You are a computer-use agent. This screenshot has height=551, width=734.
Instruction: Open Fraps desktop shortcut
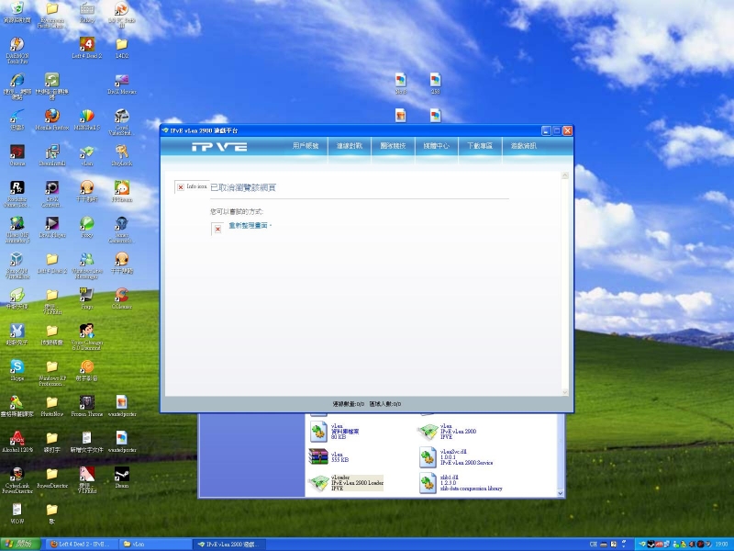(86, 295)
